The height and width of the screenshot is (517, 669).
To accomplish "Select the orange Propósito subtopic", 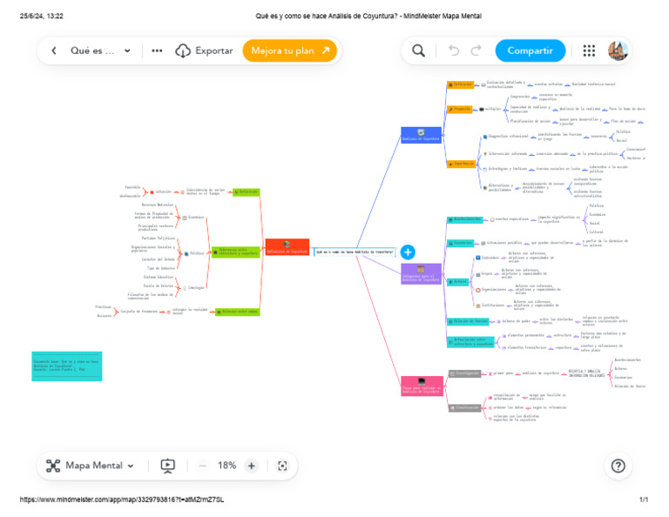I will pyautogui.click(x=460, y=109).
